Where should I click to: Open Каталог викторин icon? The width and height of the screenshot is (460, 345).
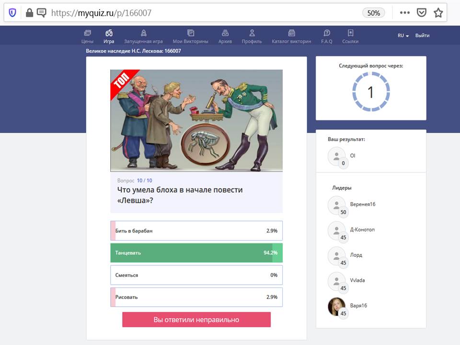coord(291,33)
